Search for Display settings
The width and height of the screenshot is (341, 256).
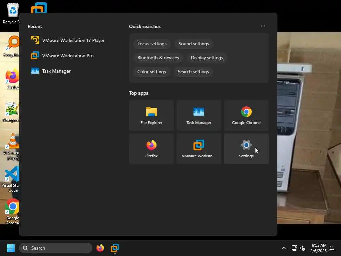point(207,58)
